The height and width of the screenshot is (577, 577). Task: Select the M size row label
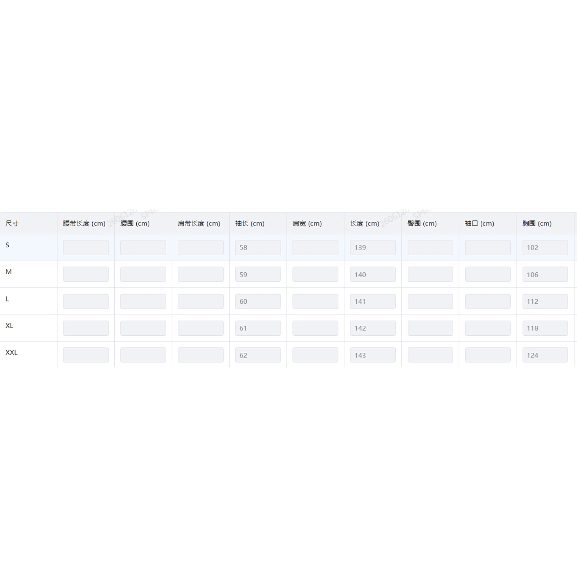click(9, 272)
